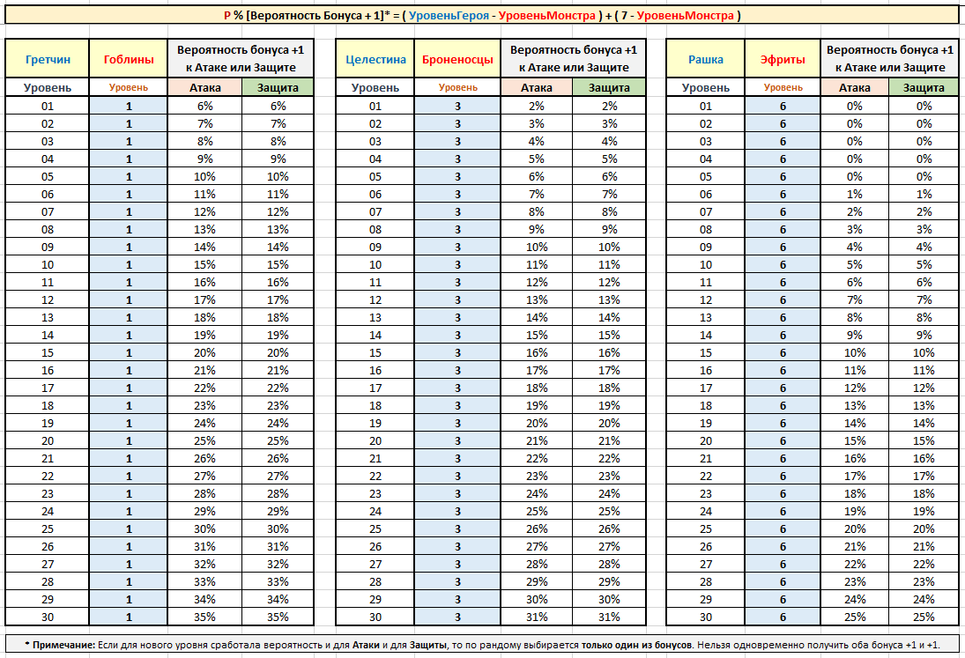Click the blue Целестина header cell
The height and width of the screenshot is (658, 965).
375,59
